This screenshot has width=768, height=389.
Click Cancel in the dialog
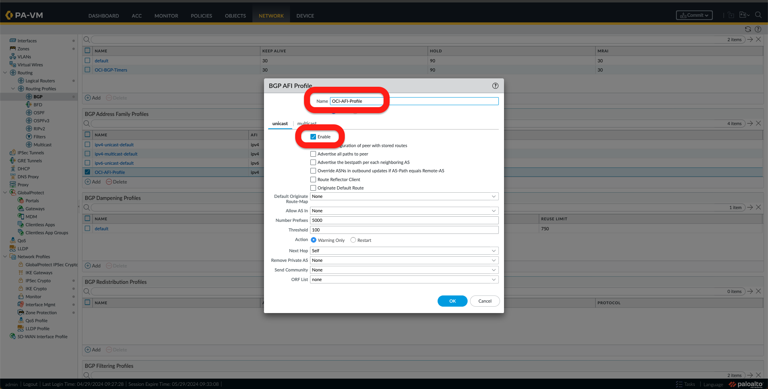coord(484,301)
